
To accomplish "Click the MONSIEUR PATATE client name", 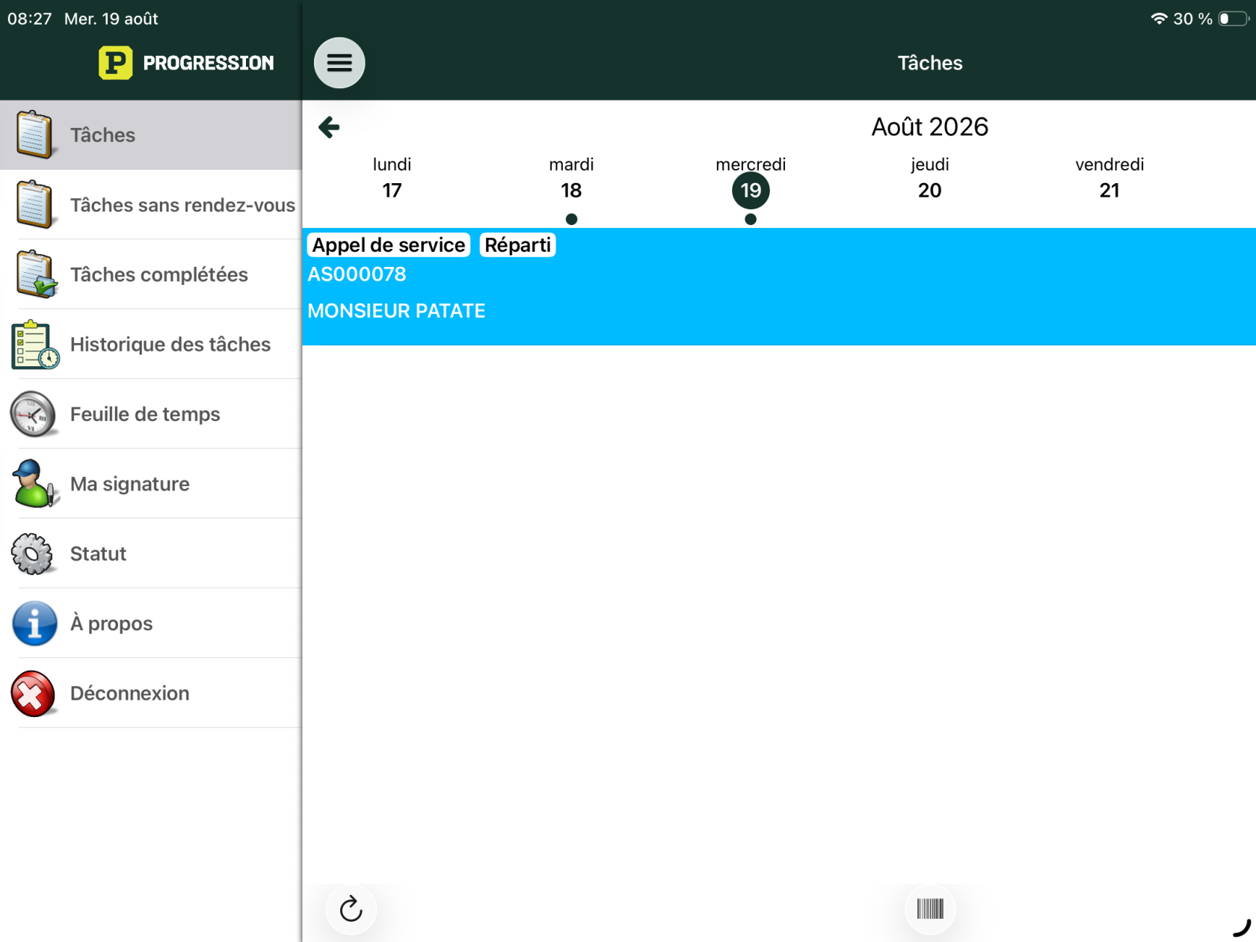I will pos(396,311).
